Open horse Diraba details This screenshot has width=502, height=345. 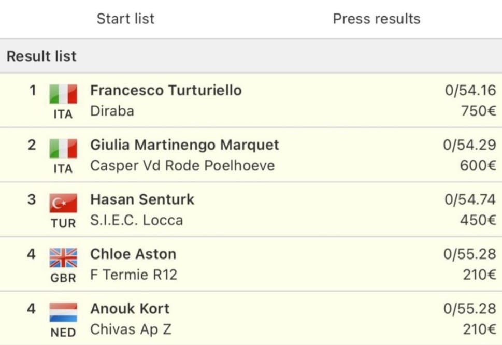click(x=112, y=111)
